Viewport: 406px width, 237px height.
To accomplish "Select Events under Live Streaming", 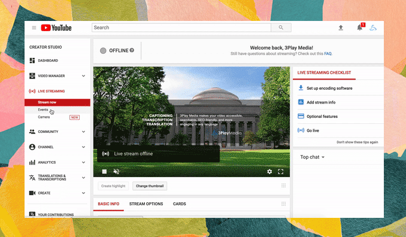I will [x=43, y=110].
